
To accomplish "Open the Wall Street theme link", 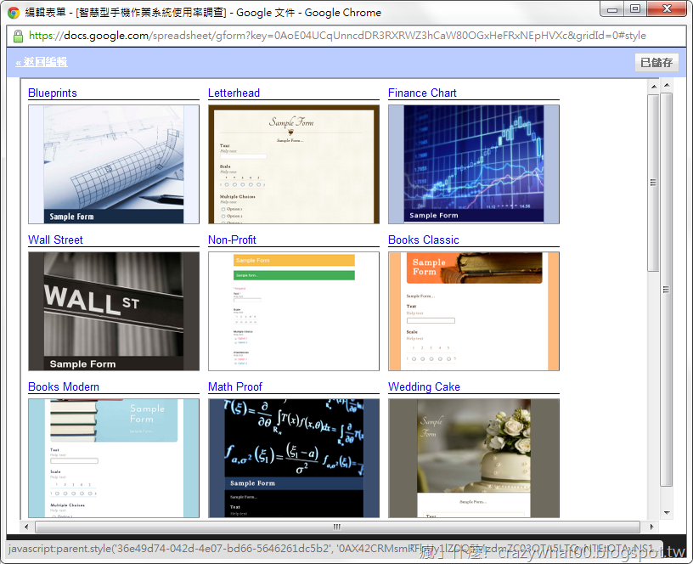I will tap(55, 240).
